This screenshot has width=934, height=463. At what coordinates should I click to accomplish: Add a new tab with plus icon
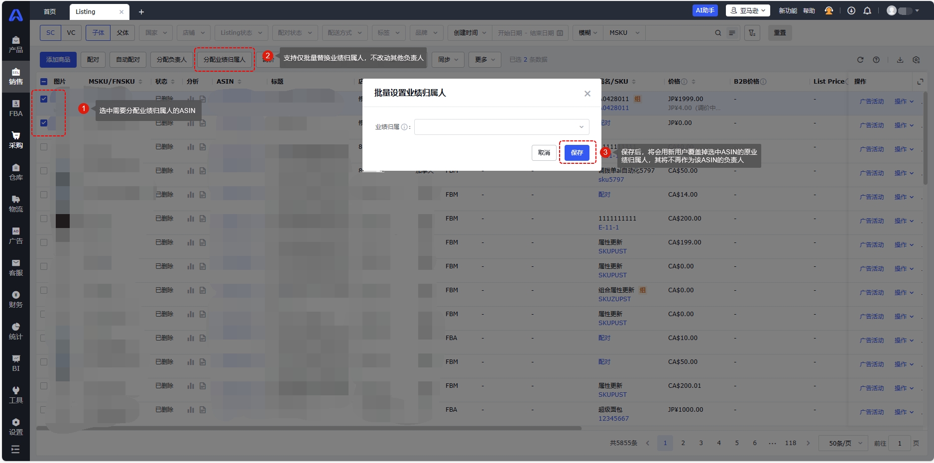click(x=141, y=12)
